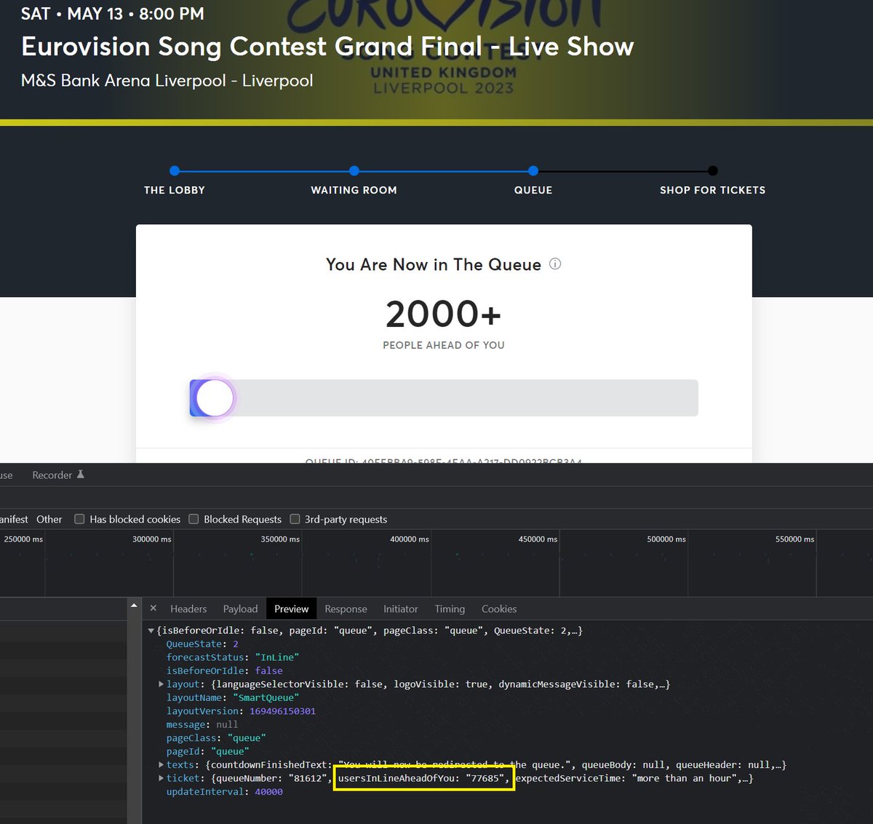Collapse the root JSON object
Image resolution: width=873 pixels, height=824 pixels.
151,630
